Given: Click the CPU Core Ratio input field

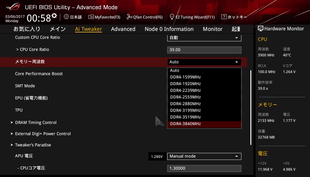Looking at the screenshot, I should click(204, 50).
